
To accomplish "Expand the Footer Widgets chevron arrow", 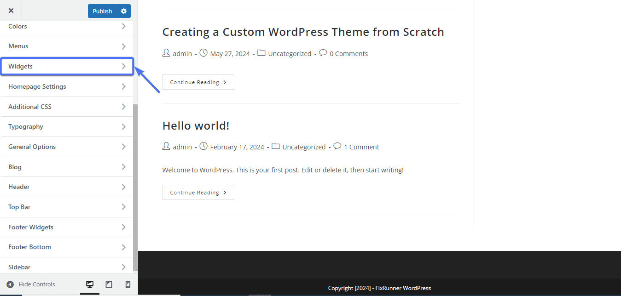I will pyautogui.click(x=123, y=227).
